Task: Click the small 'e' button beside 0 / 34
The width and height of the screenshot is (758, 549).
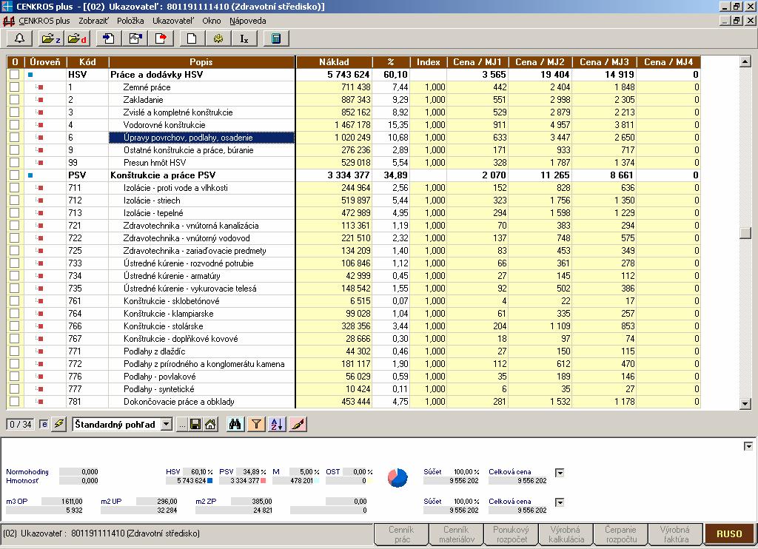Action: 44,424
